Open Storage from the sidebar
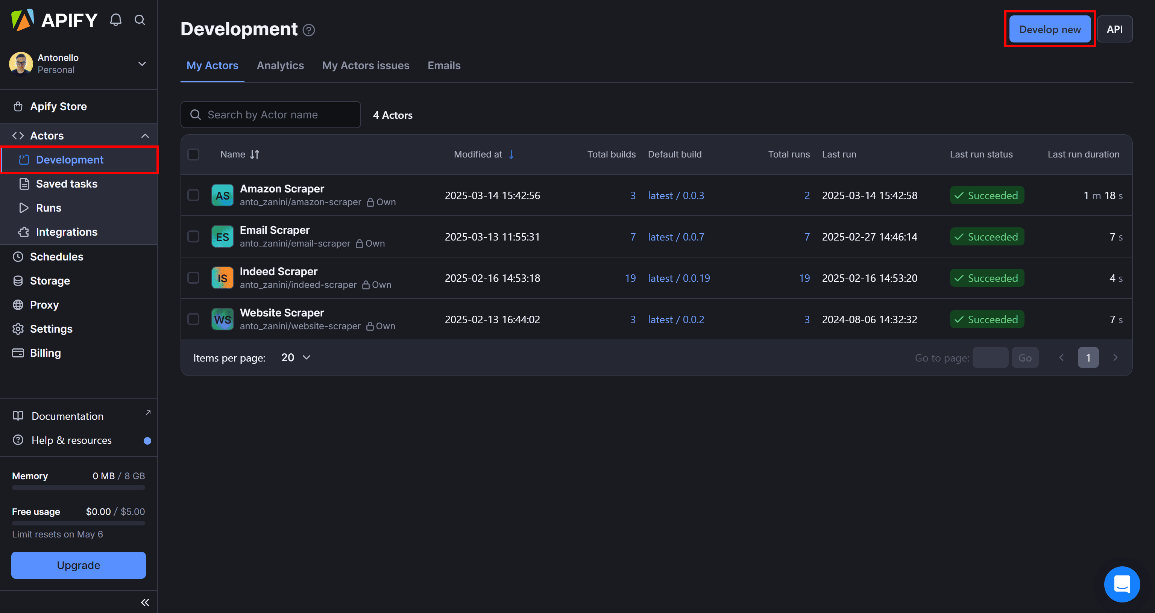Image resolution: width=1155 pixels, height=613 pixels. pyautogui.click(x=50, y=281)
